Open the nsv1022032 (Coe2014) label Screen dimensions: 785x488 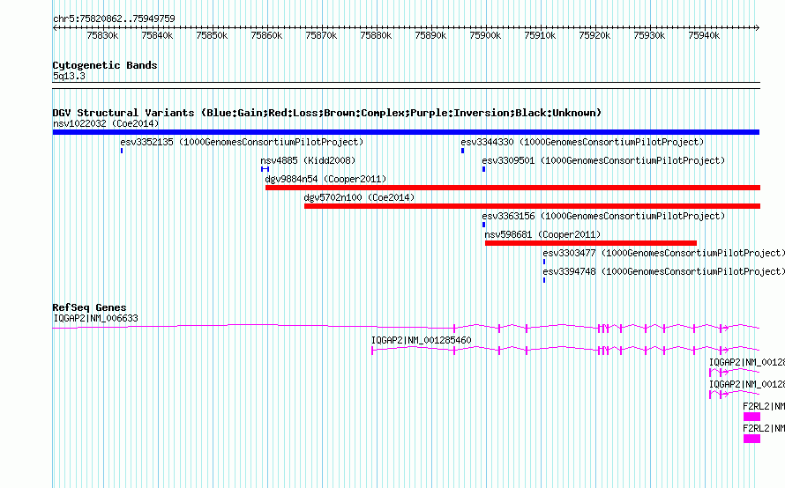106,123
